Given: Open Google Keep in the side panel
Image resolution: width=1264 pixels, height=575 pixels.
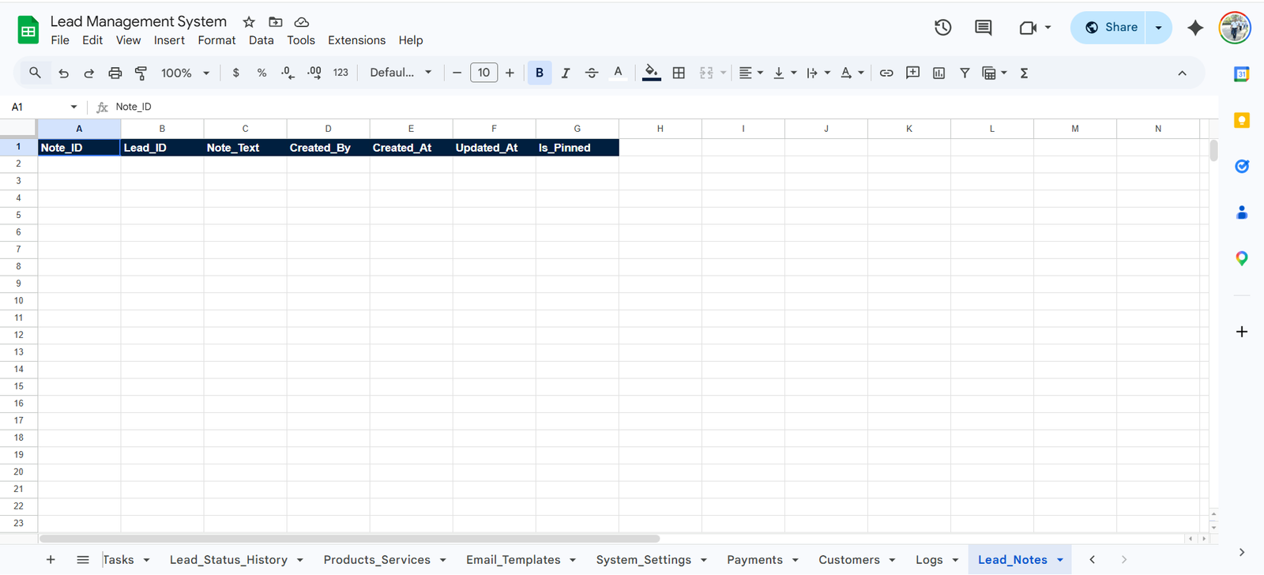Looking at the screenshot, I should click(x=1242, y=120).
